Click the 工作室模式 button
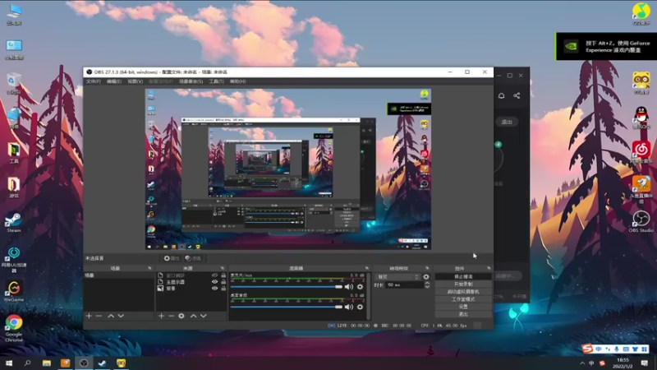The width and height of the screenshot is (657, 370). 463,299
